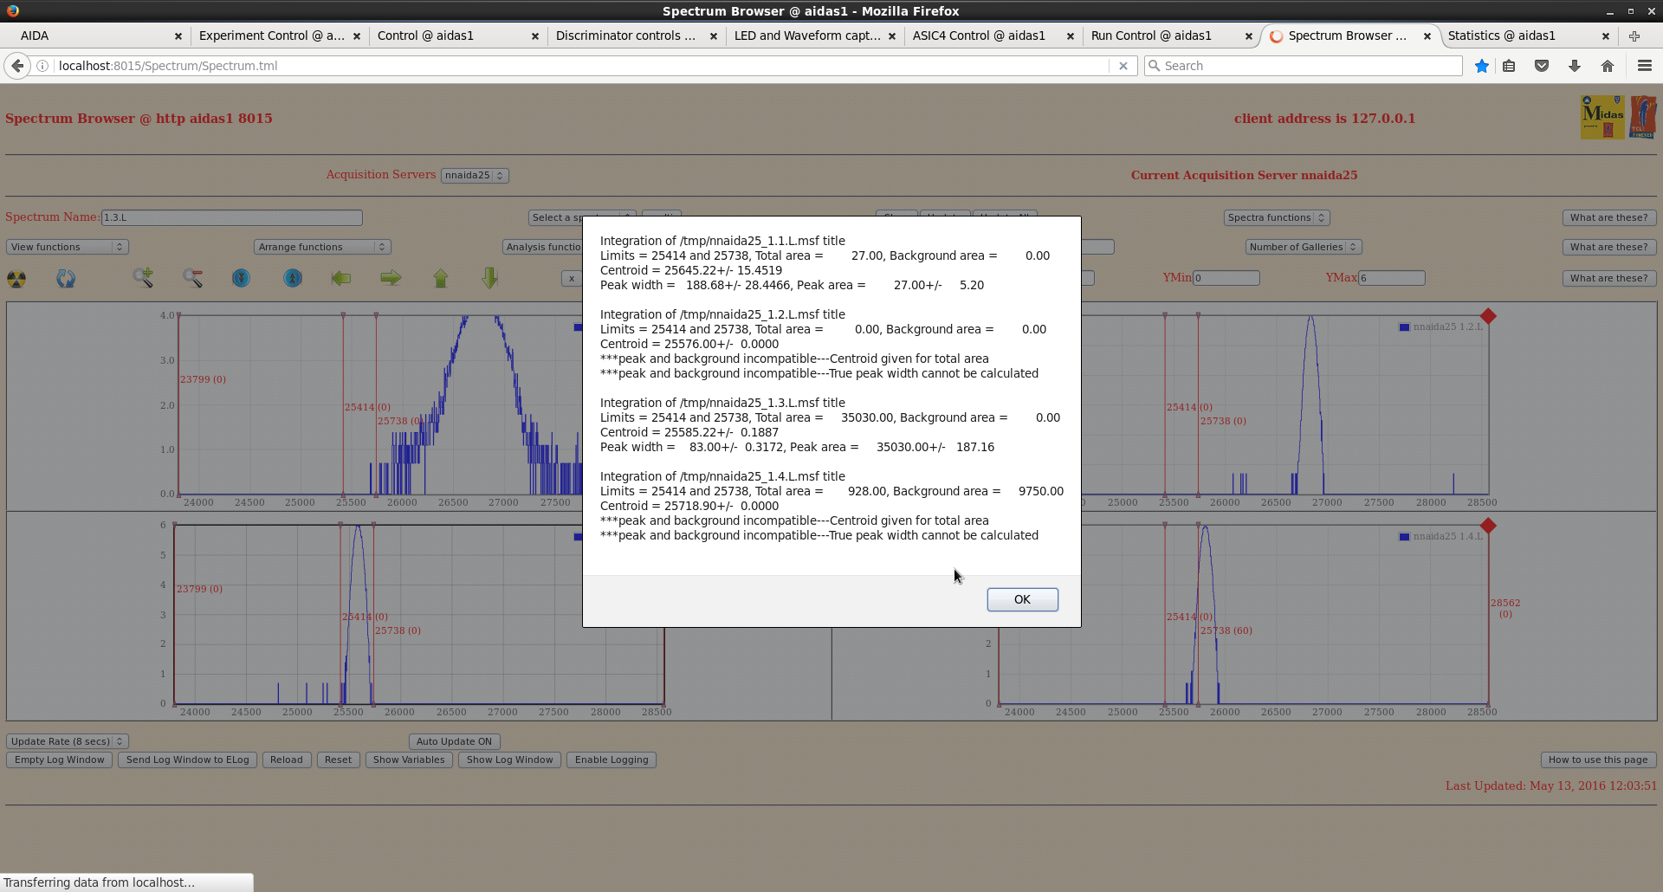The height and width of the screenshot is (892, 1663).
Task: Click the orange logo beside Midas
Action: [x=1643, y=118]
